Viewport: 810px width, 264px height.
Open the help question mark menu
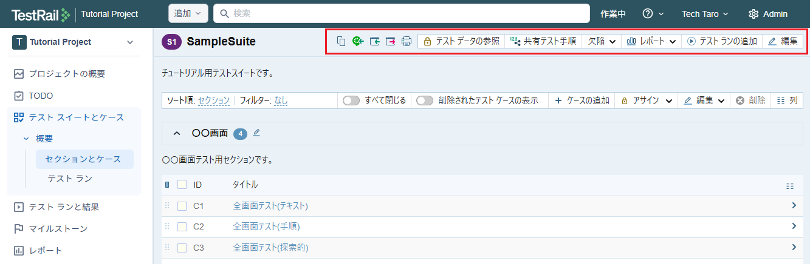tap(653, 14)
